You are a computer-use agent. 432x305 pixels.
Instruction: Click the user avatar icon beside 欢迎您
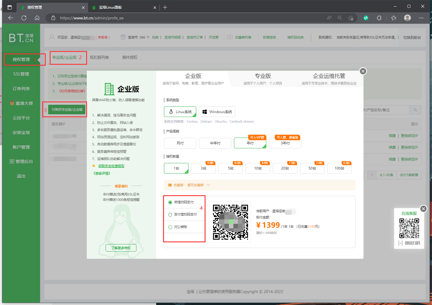point(52,37)
